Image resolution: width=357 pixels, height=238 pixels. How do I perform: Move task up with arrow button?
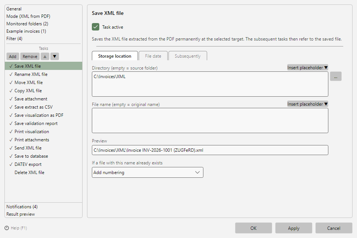coord(45,57)
